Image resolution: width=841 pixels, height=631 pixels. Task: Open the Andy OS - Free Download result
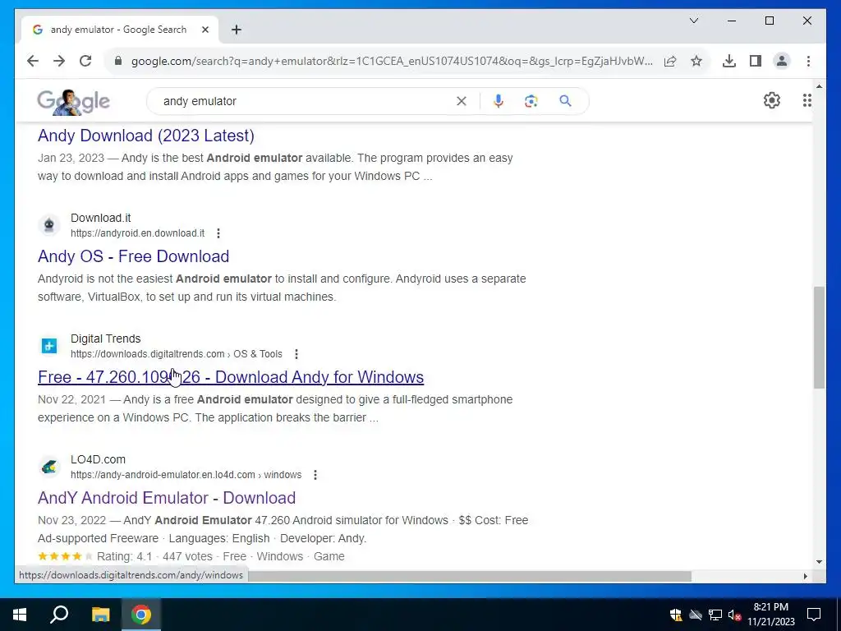click(x=134, y=256)
